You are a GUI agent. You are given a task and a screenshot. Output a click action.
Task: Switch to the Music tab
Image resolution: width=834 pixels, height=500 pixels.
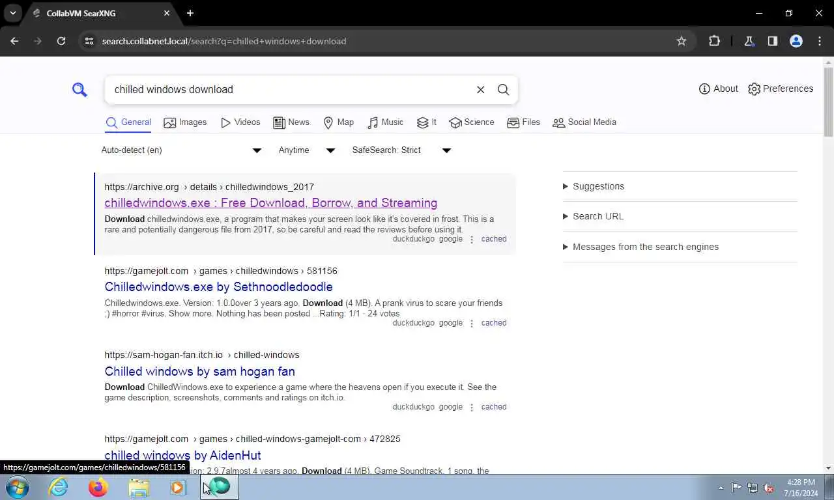pyautogui.click(x=386, y=122)
